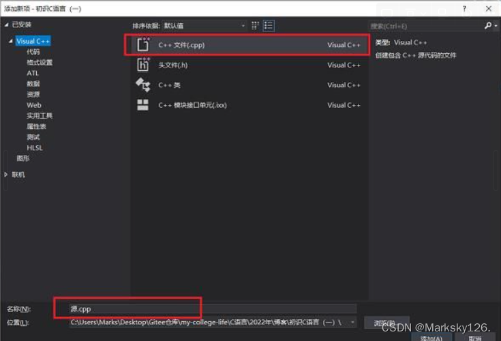This screenshot has width=501, height=341.
Task: Focus the 搜索(Ctrl+E) search box
Action: tap(426, 26)
